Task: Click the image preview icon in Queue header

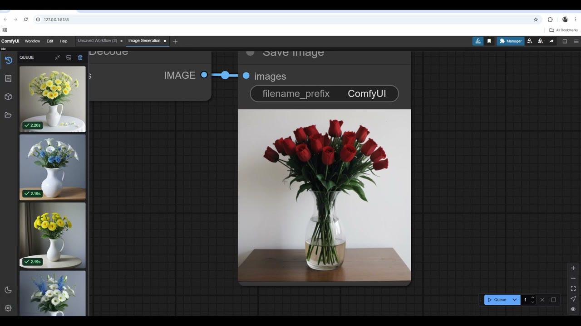Action: (x=69, y=58)
